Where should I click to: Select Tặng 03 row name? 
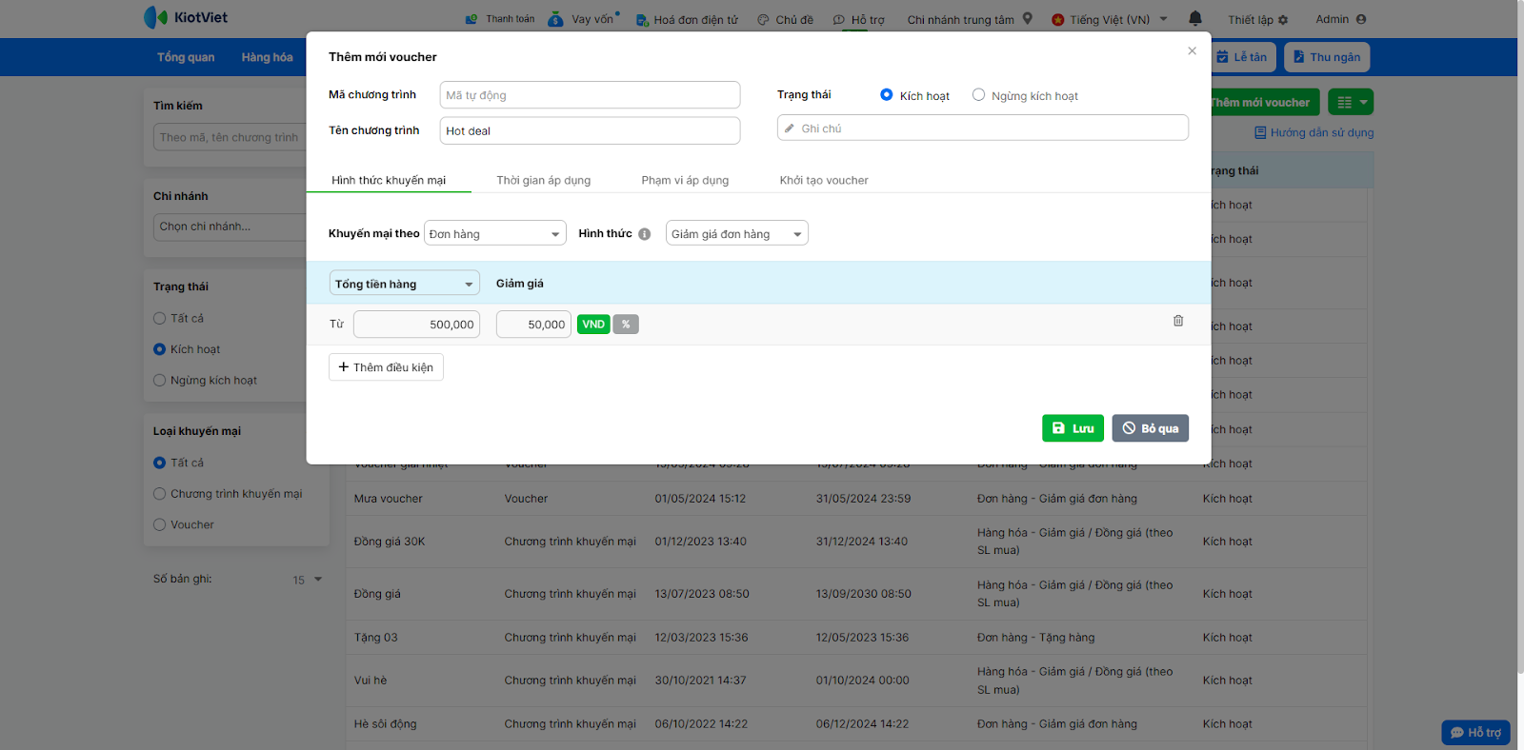coord(375,638)
